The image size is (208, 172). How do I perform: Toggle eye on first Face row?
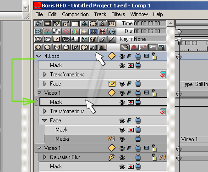coord(122,84)
